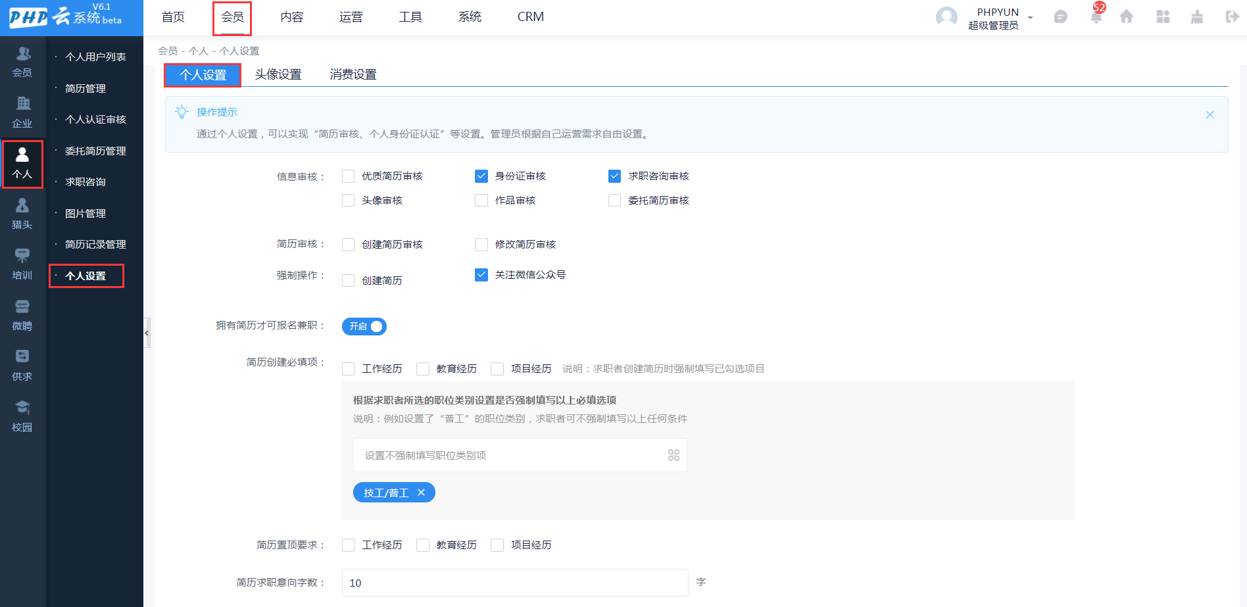The width and height of the screenshot is (1247, 607).
Task: Toggle 拥有简历才可报名兼职 switch off
Action: 364,326
